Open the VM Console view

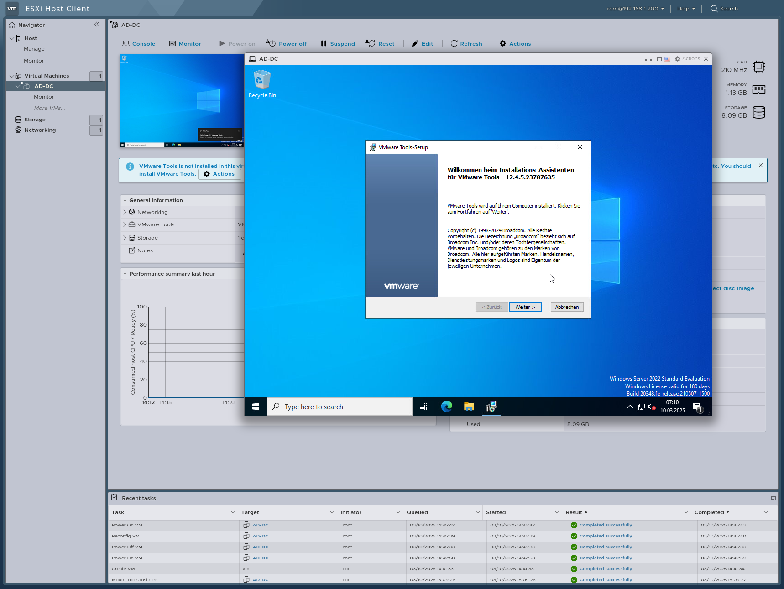(139, 43)
